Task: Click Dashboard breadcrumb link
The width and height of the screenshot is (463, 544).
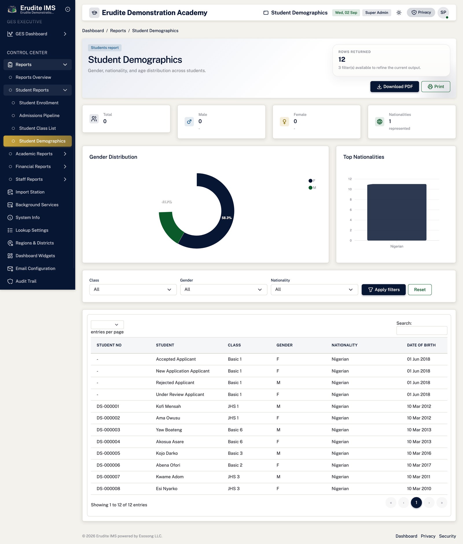Action: click(93, 31)
